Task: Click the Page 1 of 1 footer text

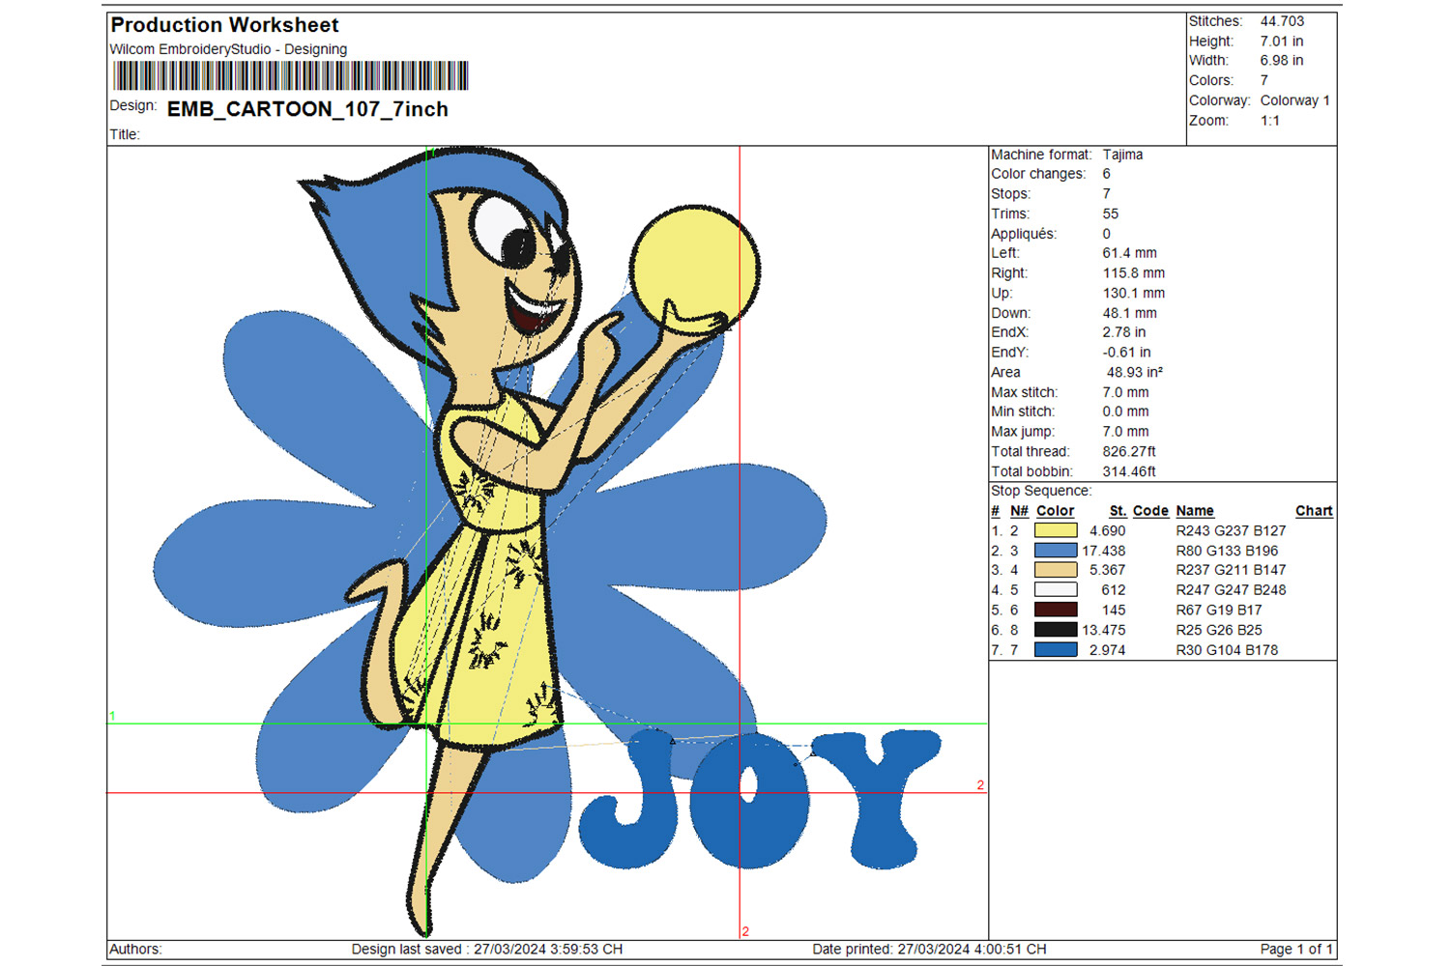Action: 1296,950
